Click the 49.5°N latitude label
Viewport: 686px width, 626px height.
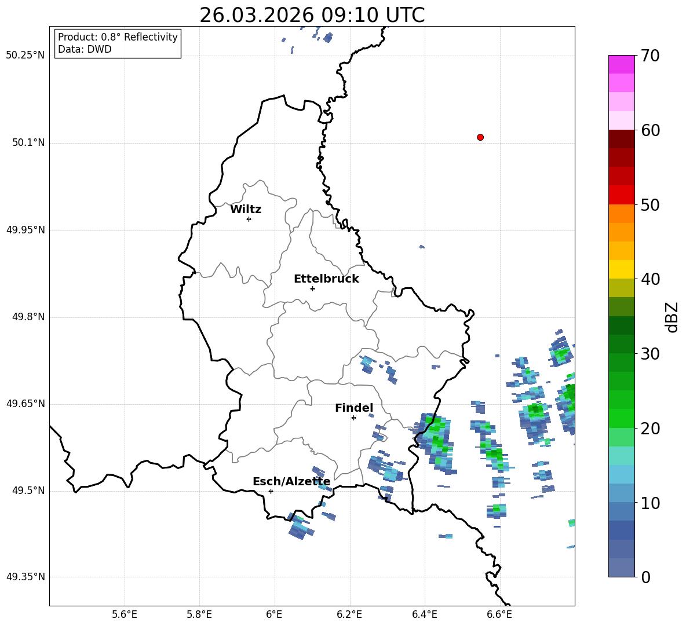pyautogui.click(x=28, y=490)
